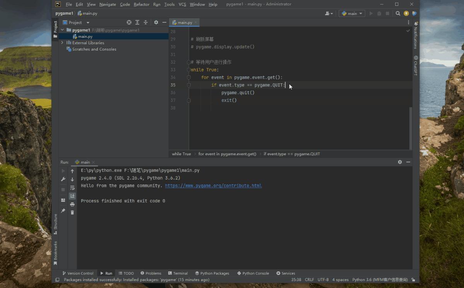Screen dimensions: 464x288
Task: Click the yellow IDE update icon
Action: pyautogui.click(x=406, y=14)
